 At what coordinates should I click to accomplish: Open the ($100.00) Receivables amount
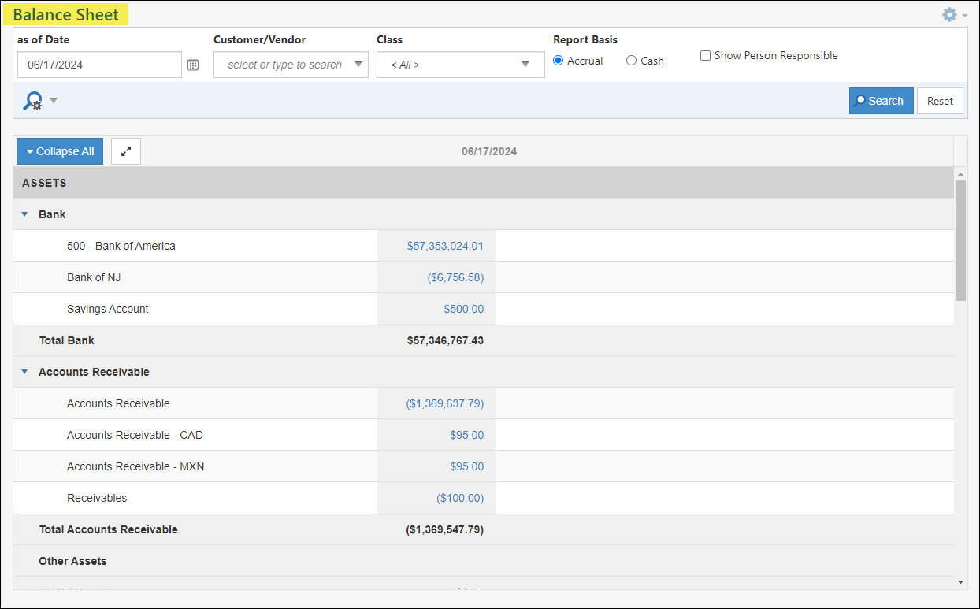(460, 498)
